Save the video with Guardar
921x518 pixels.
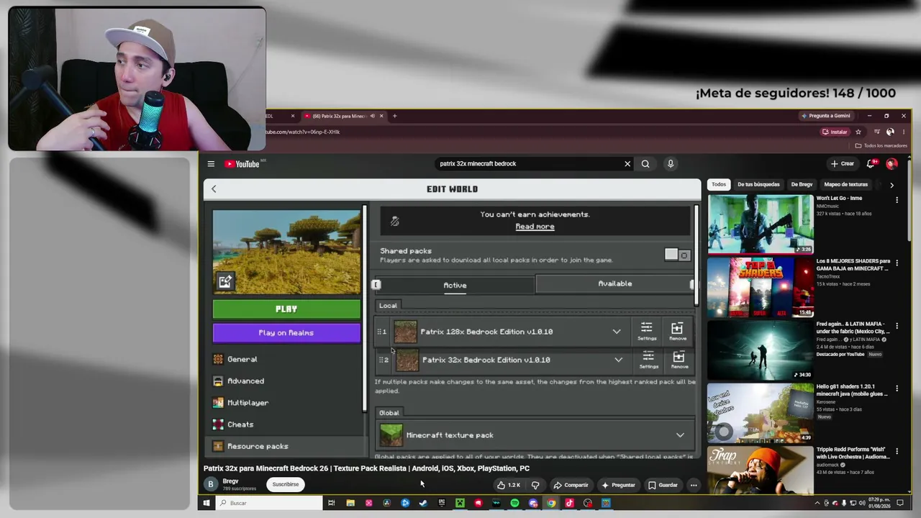pyautogui.click(x=663, y=485)
